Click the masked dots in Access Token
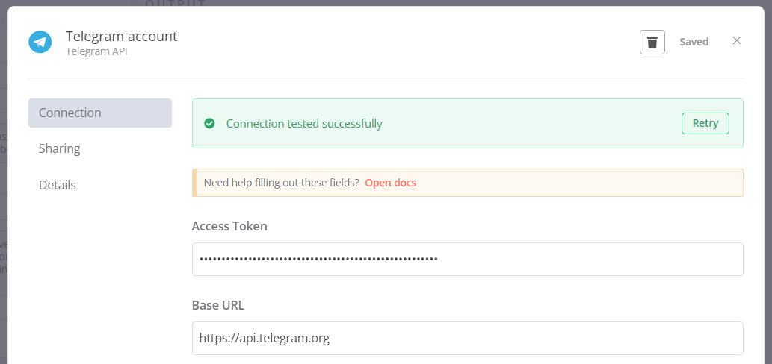The height and width of the screenshot is (364, 772). point(318,259)
